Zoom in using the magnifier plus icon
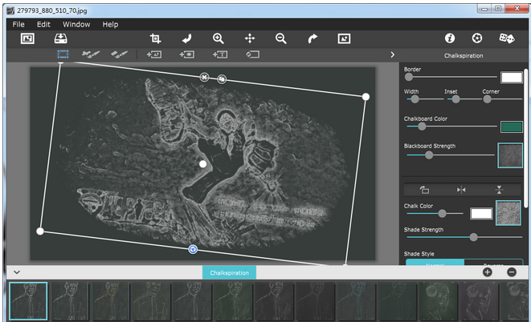 click(219, 38)
